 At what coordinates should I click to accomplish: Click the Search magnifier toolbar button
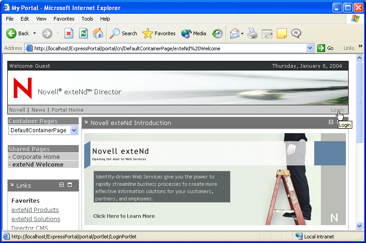click(x=123, y=33)
